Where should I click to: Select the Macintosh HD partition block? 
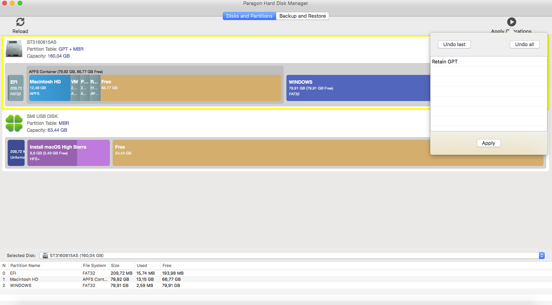point(49,88)
